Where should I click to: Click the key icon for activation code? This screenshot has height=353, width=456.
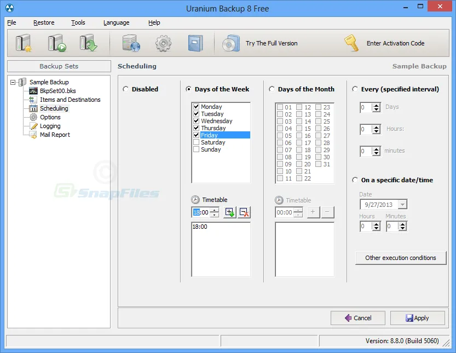(x=351, y=43)
